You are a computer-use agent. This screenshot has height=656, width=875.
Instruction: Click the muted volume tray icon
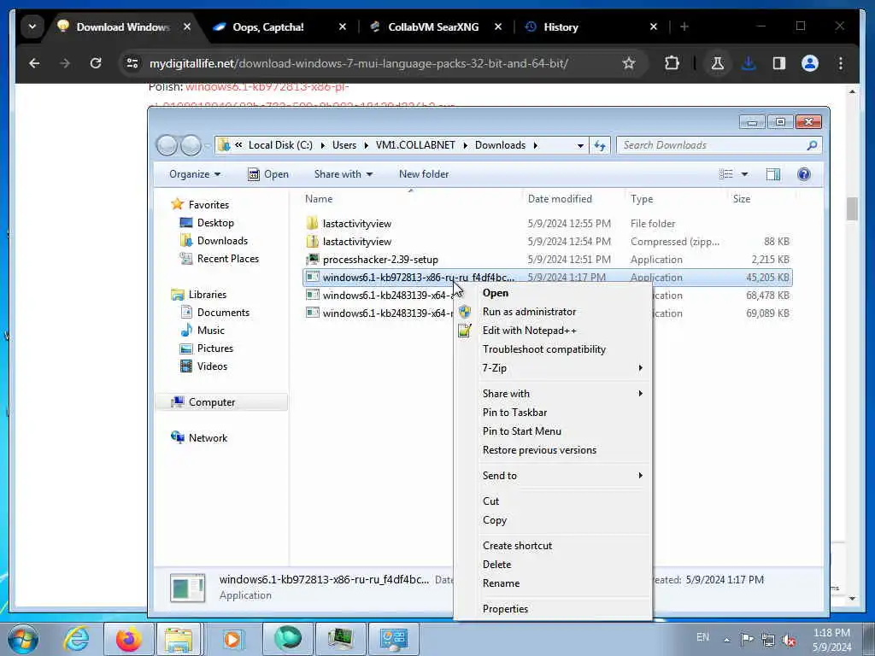click(789, 641)
